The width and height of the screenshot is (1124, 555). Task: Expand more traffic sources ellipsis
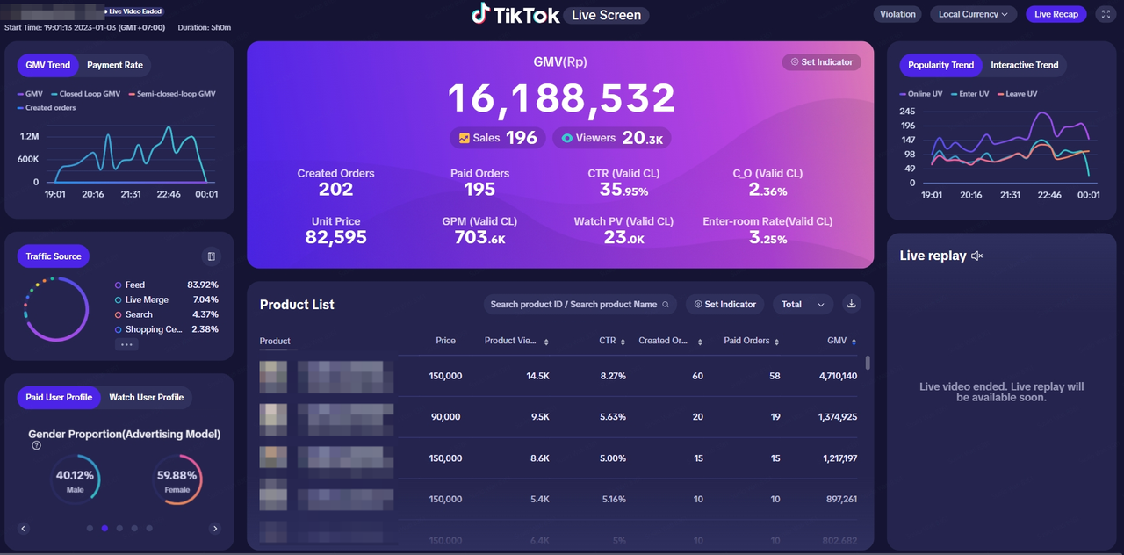pyautogui.click(x=126, y=345)
